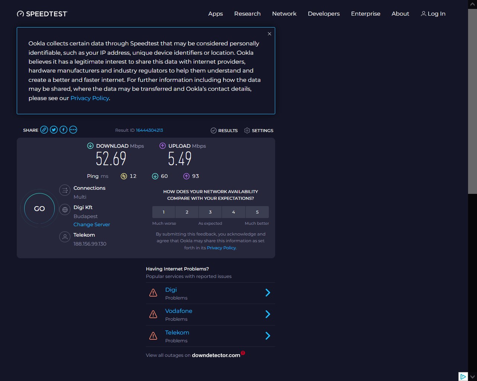This screenshot has height=381, width=477.
Task: Copy share link icon
Action: click(x=44, y=130)
